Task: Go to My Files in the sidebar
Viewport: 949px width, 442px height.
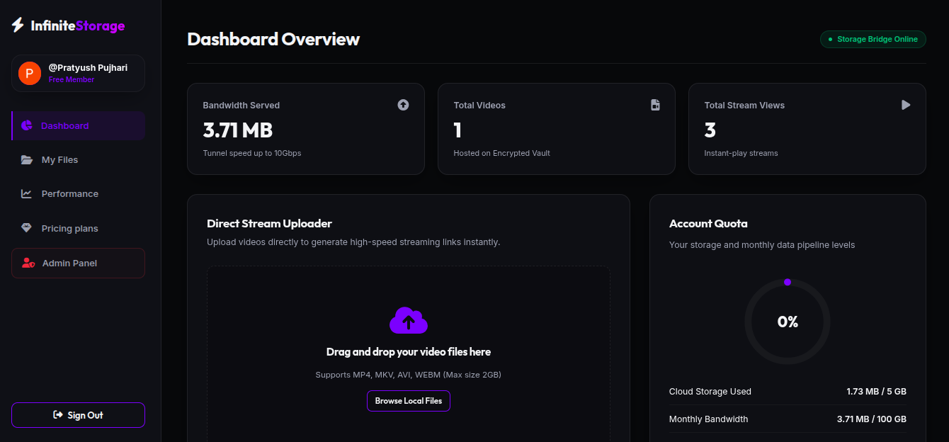Action: coord(79,160)
